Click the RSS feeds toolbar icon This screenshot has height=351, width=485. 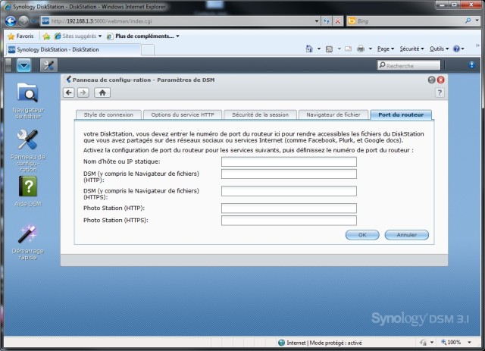point(329,49)
